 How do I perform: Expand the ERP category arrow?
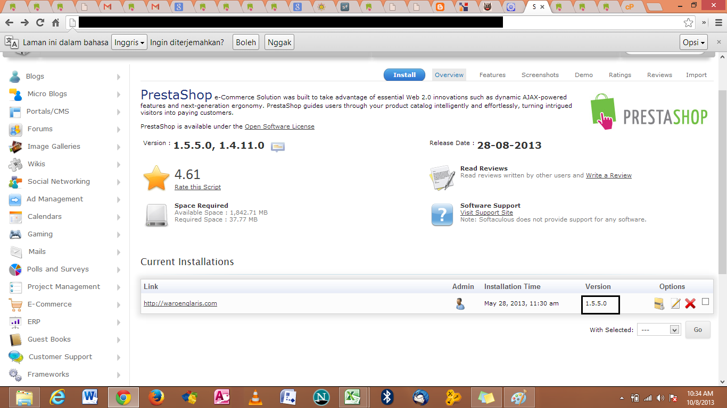point(119,322)
